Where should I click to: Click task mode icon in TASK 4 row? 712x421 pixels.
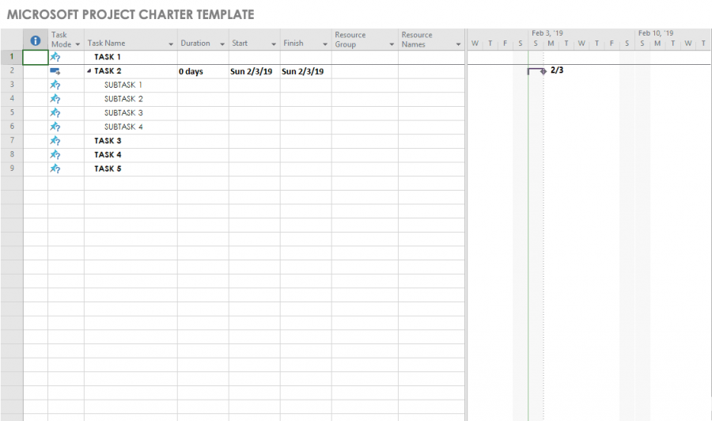click(x=55, y=155)
